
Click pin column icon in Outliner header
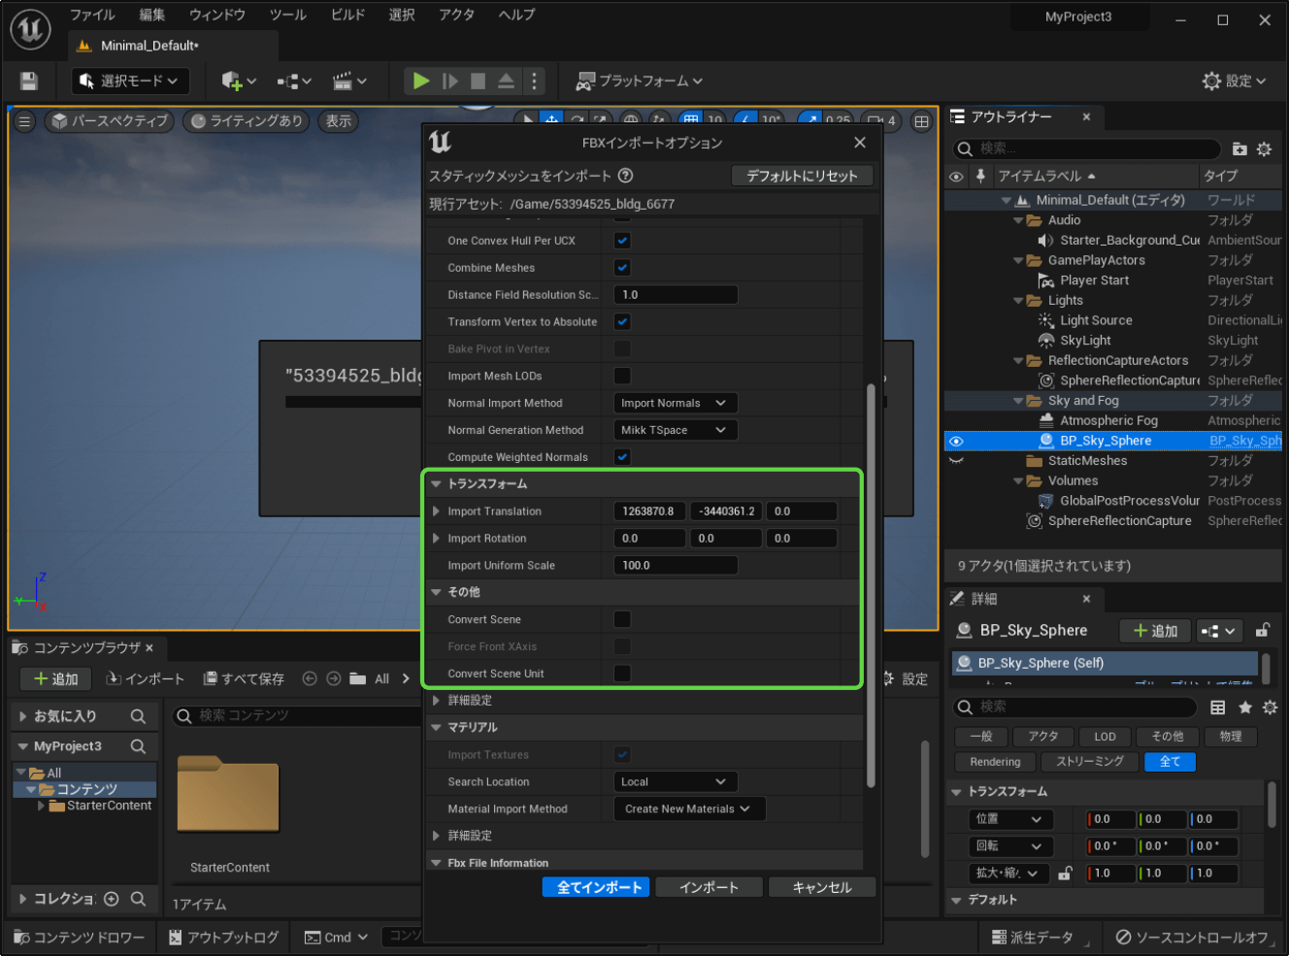[980, 176]
